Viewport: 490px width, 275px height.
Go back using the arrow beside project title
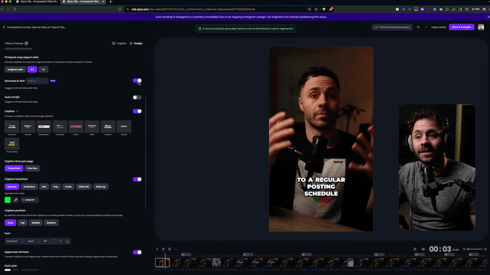[x=4, y=27]
